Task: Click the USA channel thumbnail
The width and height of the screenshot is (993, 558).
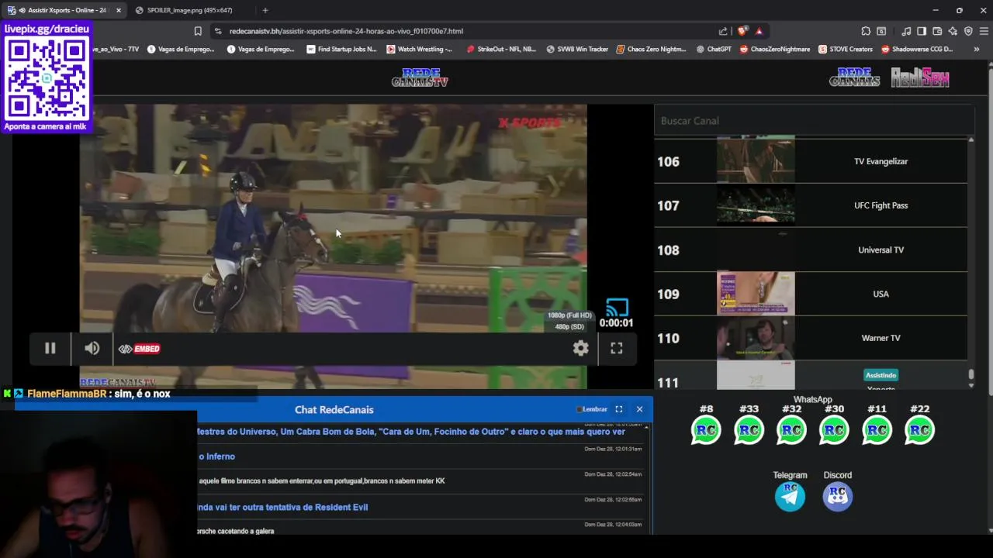Action: point(756,293)
